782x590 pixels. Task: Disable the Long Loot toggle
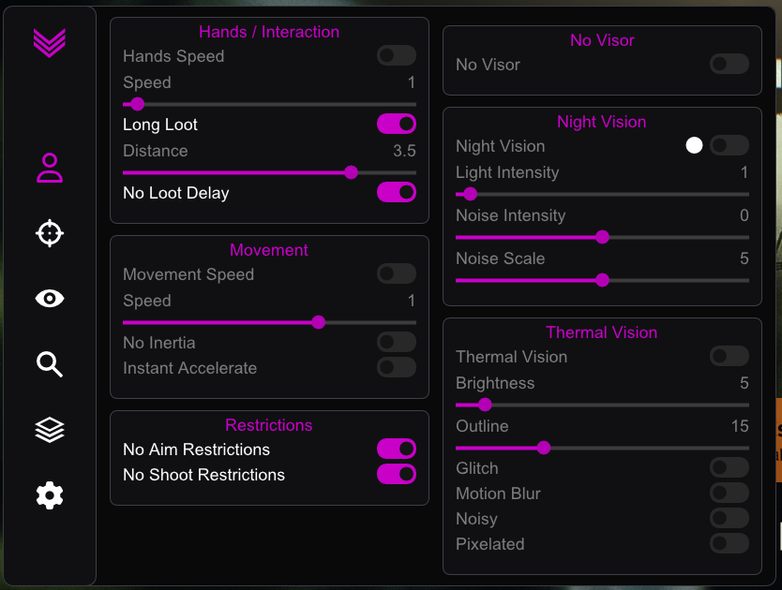pyautogui.click(x=397, y=124)
